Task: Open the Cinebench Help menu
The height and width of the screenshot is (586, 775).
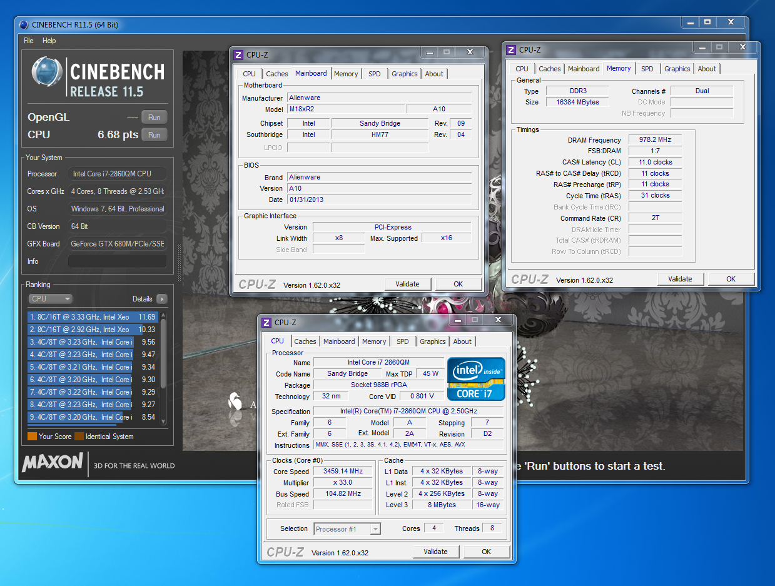Action: [x=49, y=41]
